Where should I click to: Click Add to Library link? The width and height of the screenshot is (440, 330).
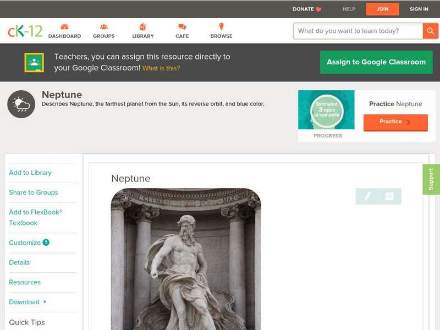pyautogui.click(x=30, y=173)
